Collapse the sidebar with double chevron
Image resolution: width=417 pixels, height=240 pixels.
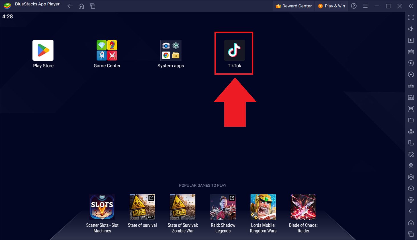(x=411, y=6)
